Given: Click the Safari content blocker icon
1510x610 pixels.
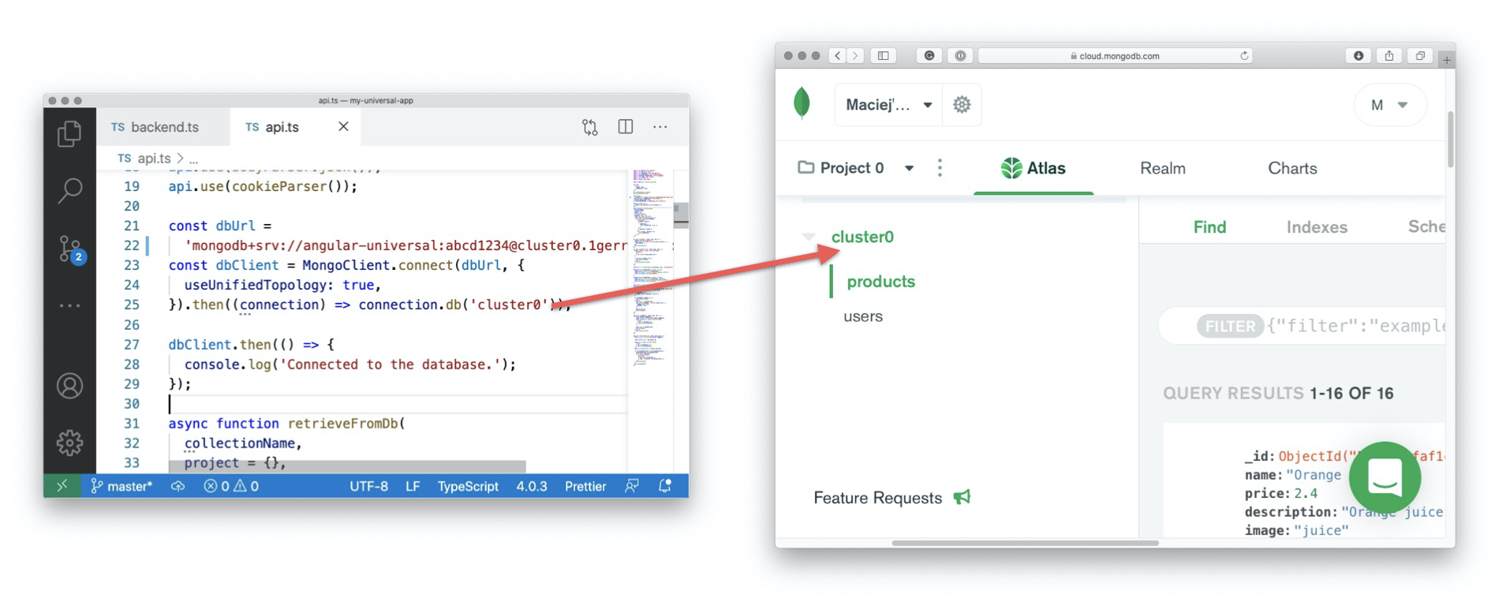Looking at the screenshot, I should (x=929, y=56).
